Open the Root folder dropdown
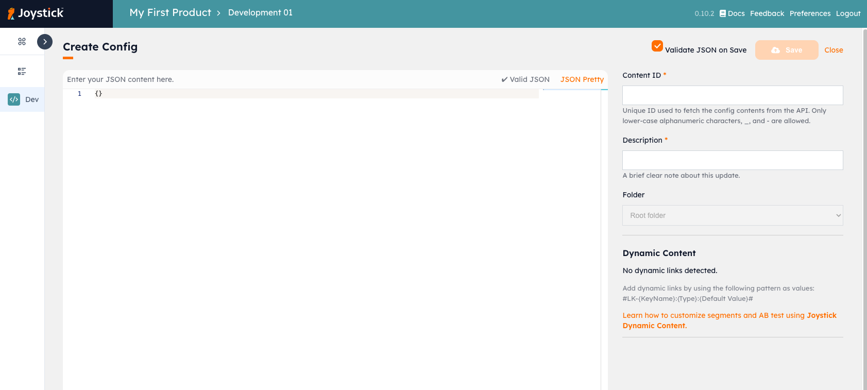 pyautogui.click(x=733, y=215)
